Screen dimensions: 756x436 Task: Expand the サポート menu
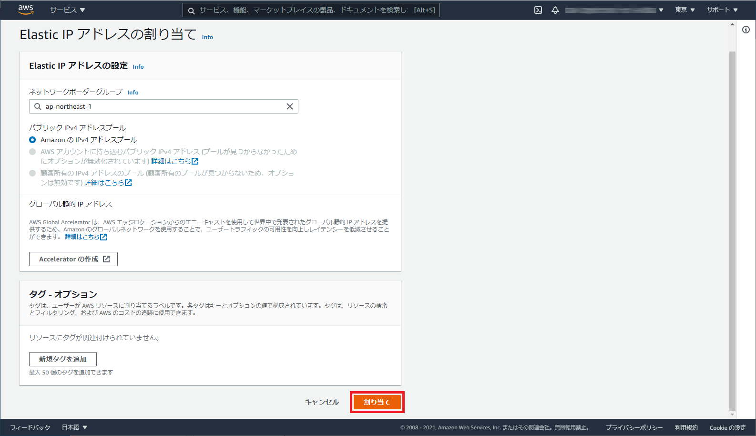[x=722, y=10]
